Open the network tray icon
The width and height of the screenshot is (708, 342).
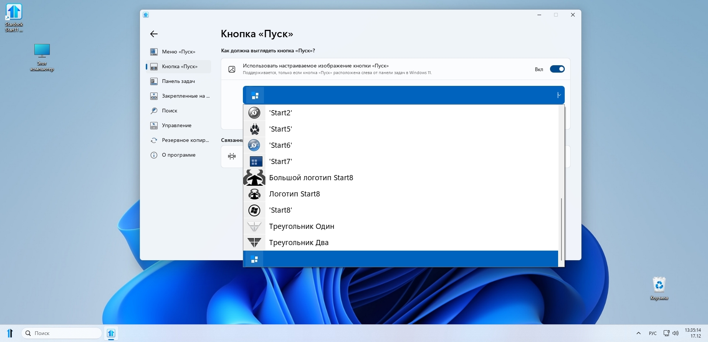[x=666, y=333]
